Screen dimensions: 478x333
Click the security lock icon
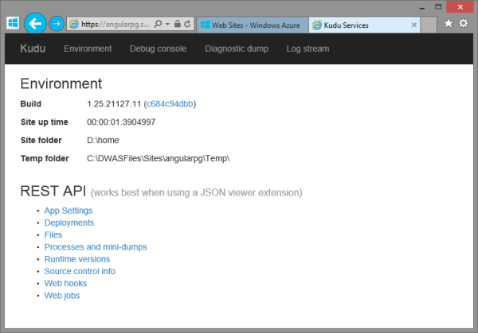(x=178, y=24)
